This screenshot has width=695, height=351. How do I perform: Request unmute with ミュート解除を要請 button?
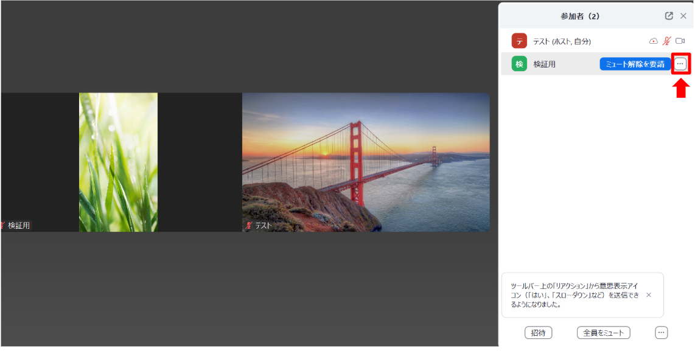pos(635,64)
